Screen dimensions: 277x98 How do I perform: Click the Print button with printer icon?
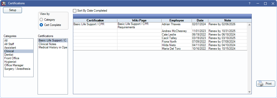[266, 84]
